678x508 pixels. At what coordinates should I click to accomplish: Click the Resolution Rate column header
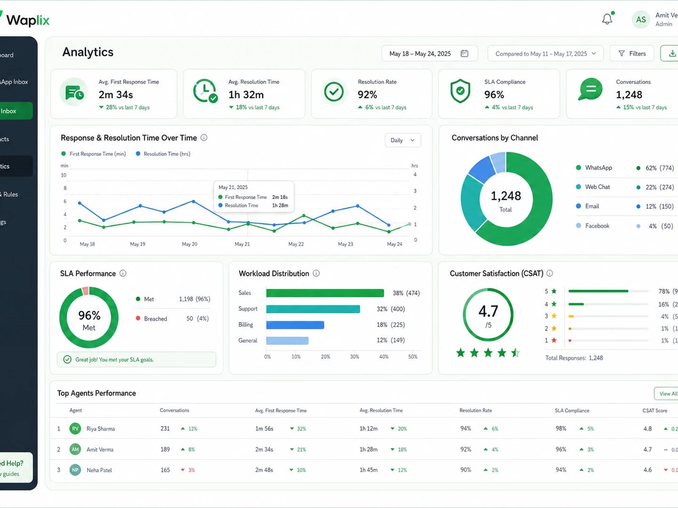point(476,410)
